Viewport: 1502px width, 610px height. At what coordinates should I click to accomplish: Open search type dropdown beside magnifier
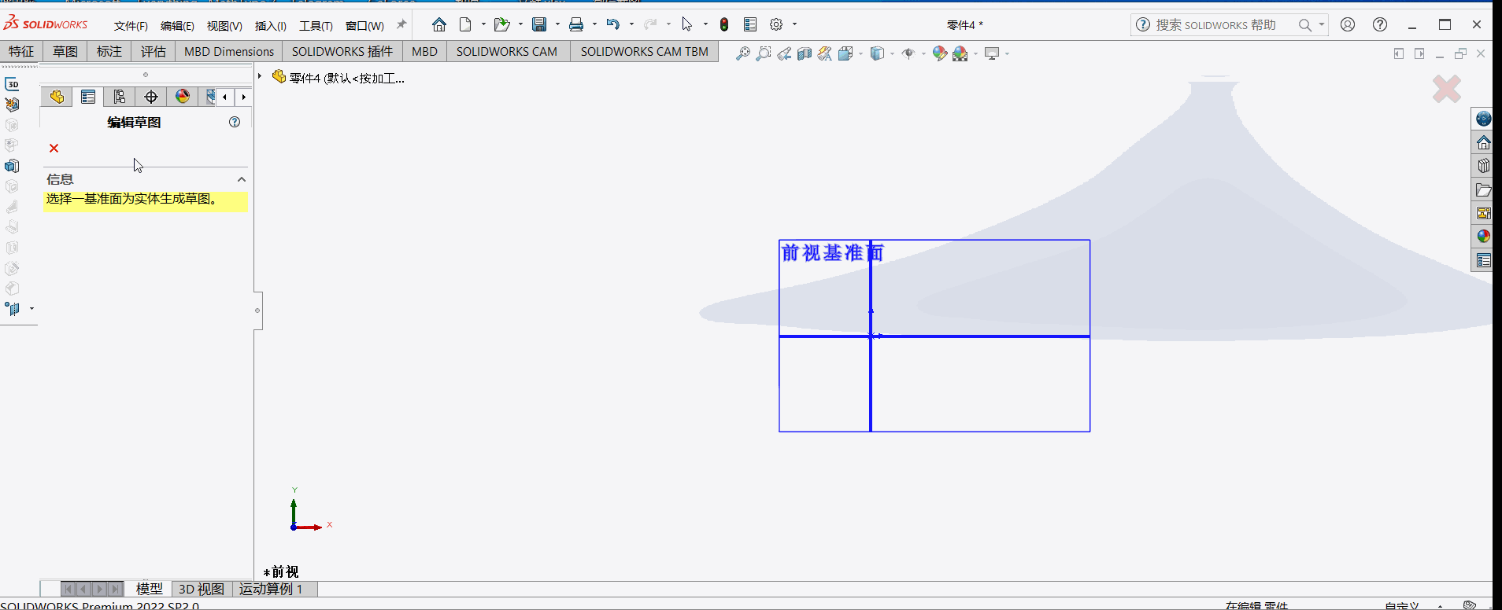click(x=1322, y=24)
